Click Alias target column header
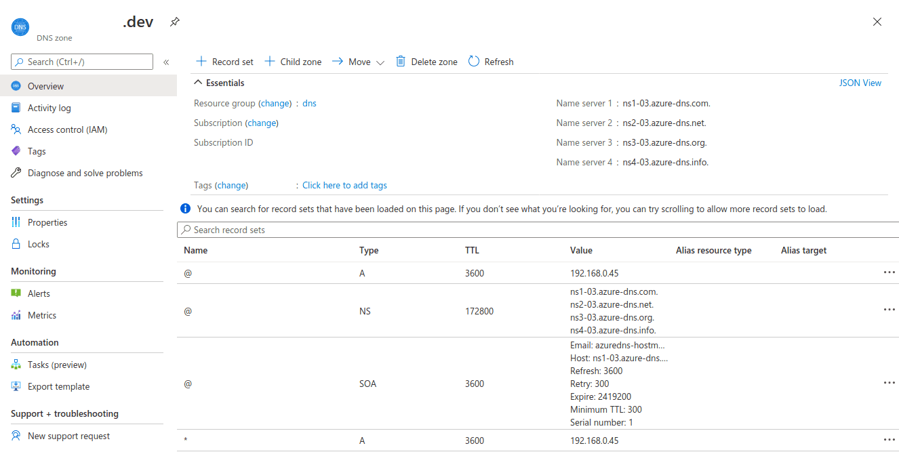The image size is (899, 471). pyautogui.click(x=804, y=250)
